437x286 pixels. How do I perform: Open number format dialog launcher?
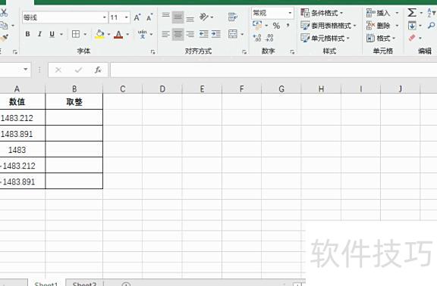[292, 51]
